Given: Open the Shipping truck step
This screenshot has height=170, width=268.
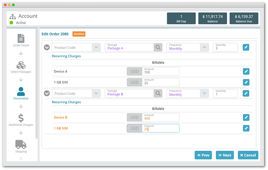Looking at the screenshot, I should 21,144.
